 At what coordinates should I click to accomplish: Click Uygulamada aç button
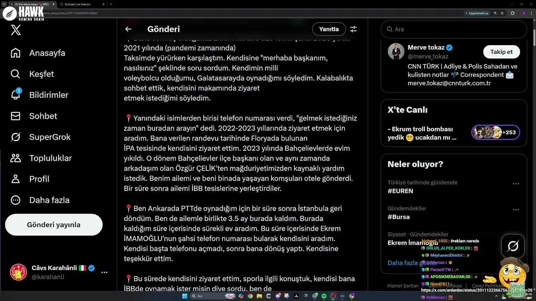point(477,13)
